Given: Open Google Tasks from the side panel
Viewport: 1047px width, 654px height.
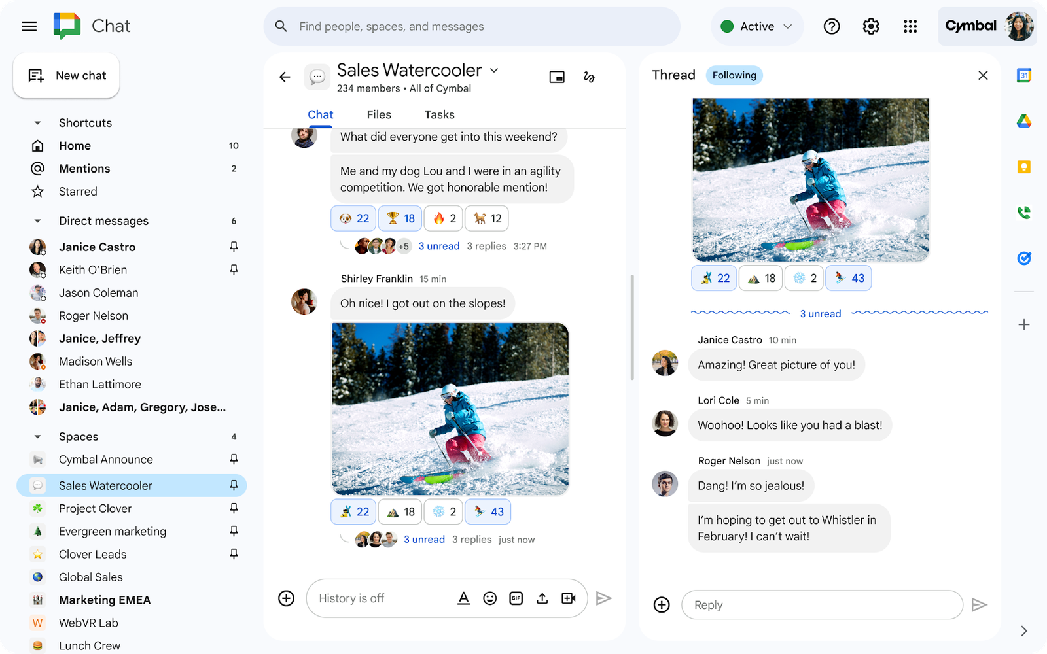Looking at the screenshot, I should click(1024, 258).
